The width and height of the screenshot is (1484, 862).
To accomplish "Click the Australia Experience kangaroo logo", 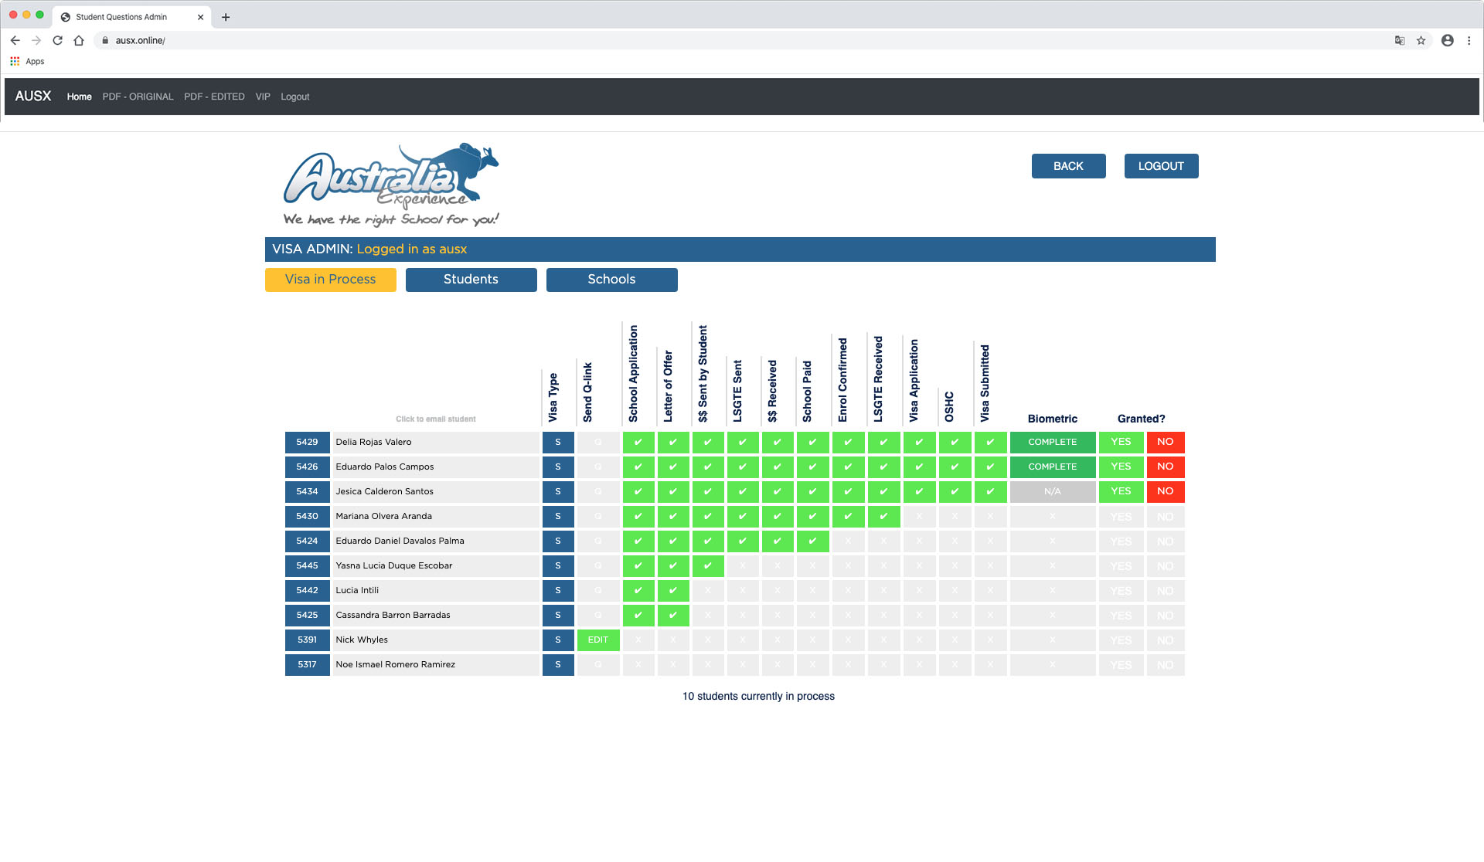I will 391,185.
